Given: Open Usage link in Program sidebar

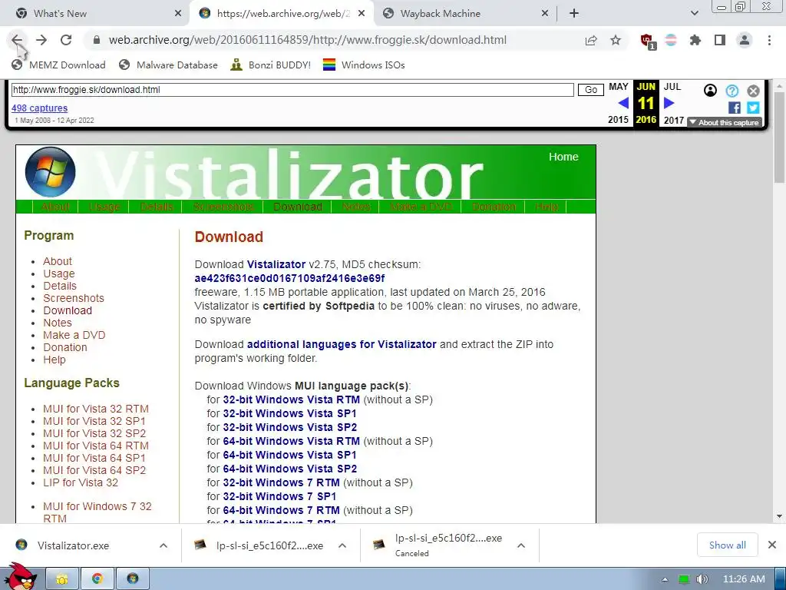Looking at the screenshot, I should click(x=58, y=273).
